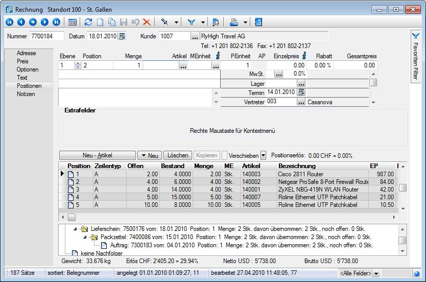This screenshot has height=282, width=426.
Task: Click the document with cursor icon
Action: coord(216,22)
